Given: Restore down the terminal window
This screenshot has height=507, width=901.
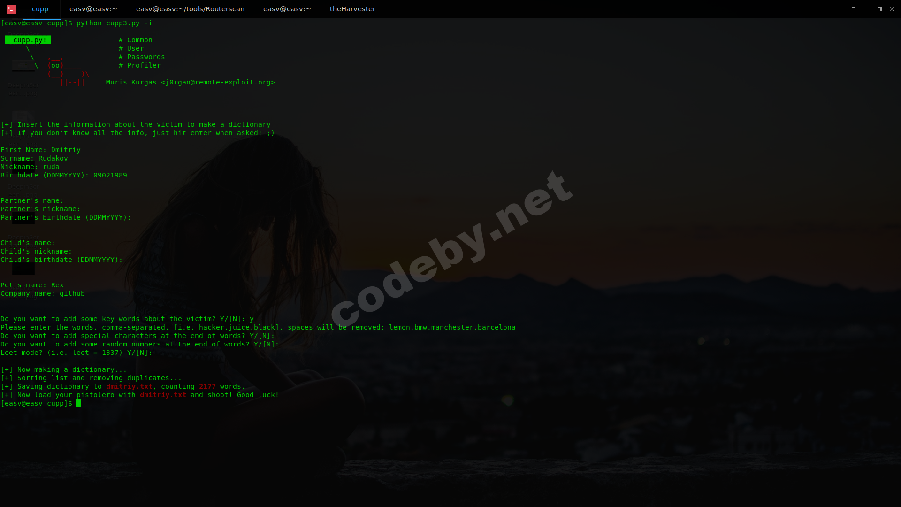Looking at the screenshot, I should [879, 9].
